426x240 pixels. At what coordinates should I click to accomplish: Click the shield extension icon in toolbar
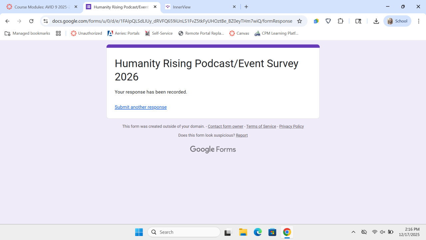coord(328,21)
